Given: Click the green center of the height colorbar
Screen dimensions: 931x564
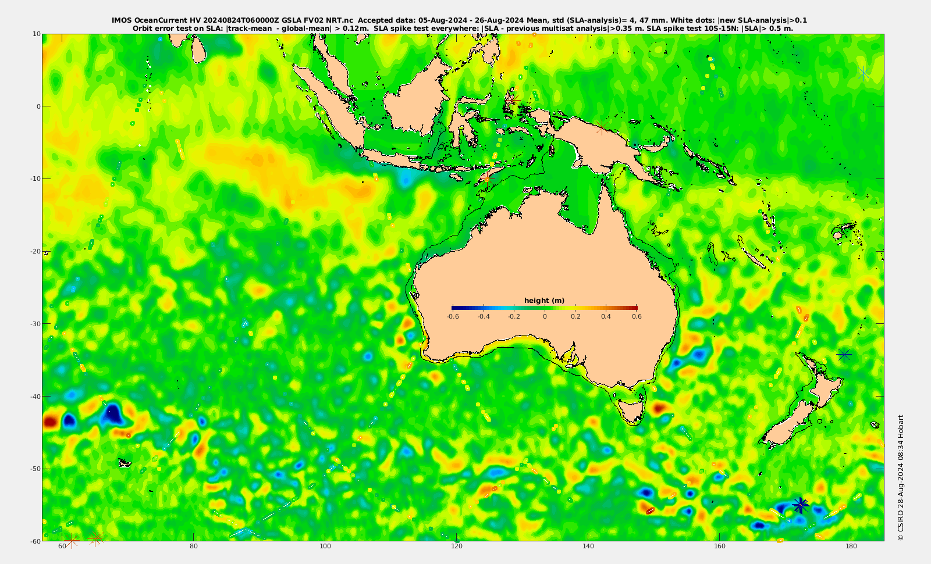Looking at the screenshot, I should 545,308.
